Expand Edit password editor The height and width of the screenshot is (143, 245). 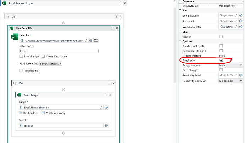coord(236,16)
